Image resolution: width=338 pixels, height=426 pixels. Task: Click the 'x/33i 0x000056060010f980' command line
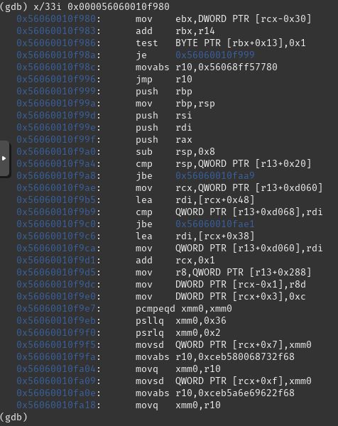102,6
